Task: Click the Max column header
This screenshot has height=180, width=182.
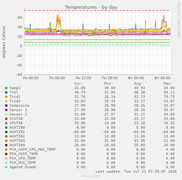Action: point(168,84)
